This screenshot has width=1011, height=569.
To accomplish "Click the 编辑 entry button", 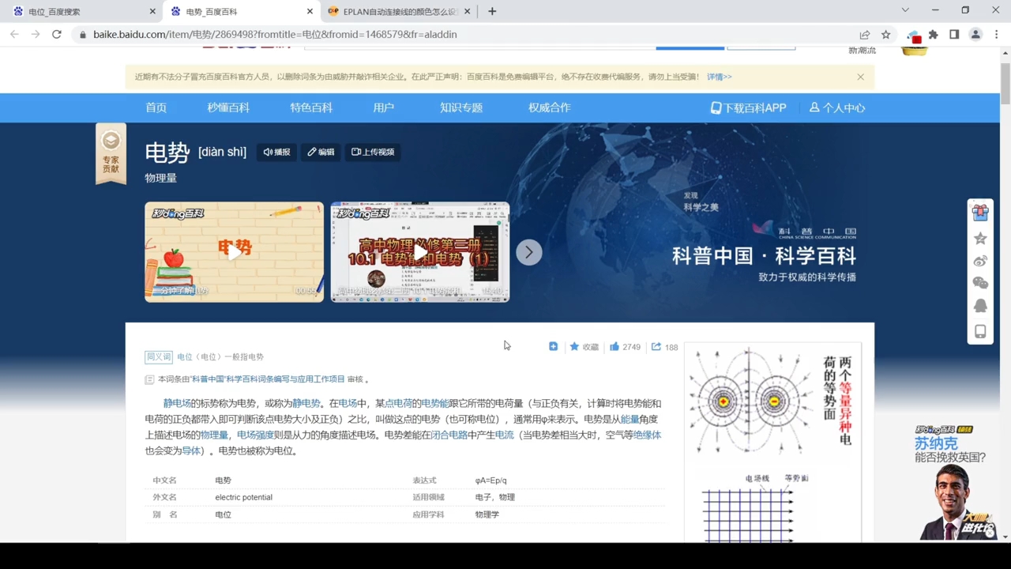I will tap(321, 152).
